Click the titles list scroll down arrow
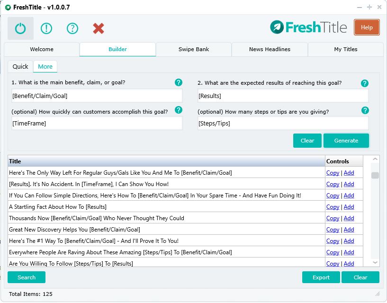This screenshot has height=303, width=387. click(375, 263)
